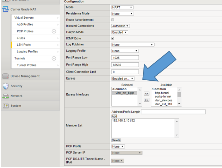The height and width of the screenshot is (168, 222).
Task: Select Virtual Servers menu item
Action: click(x=24, y=18)
